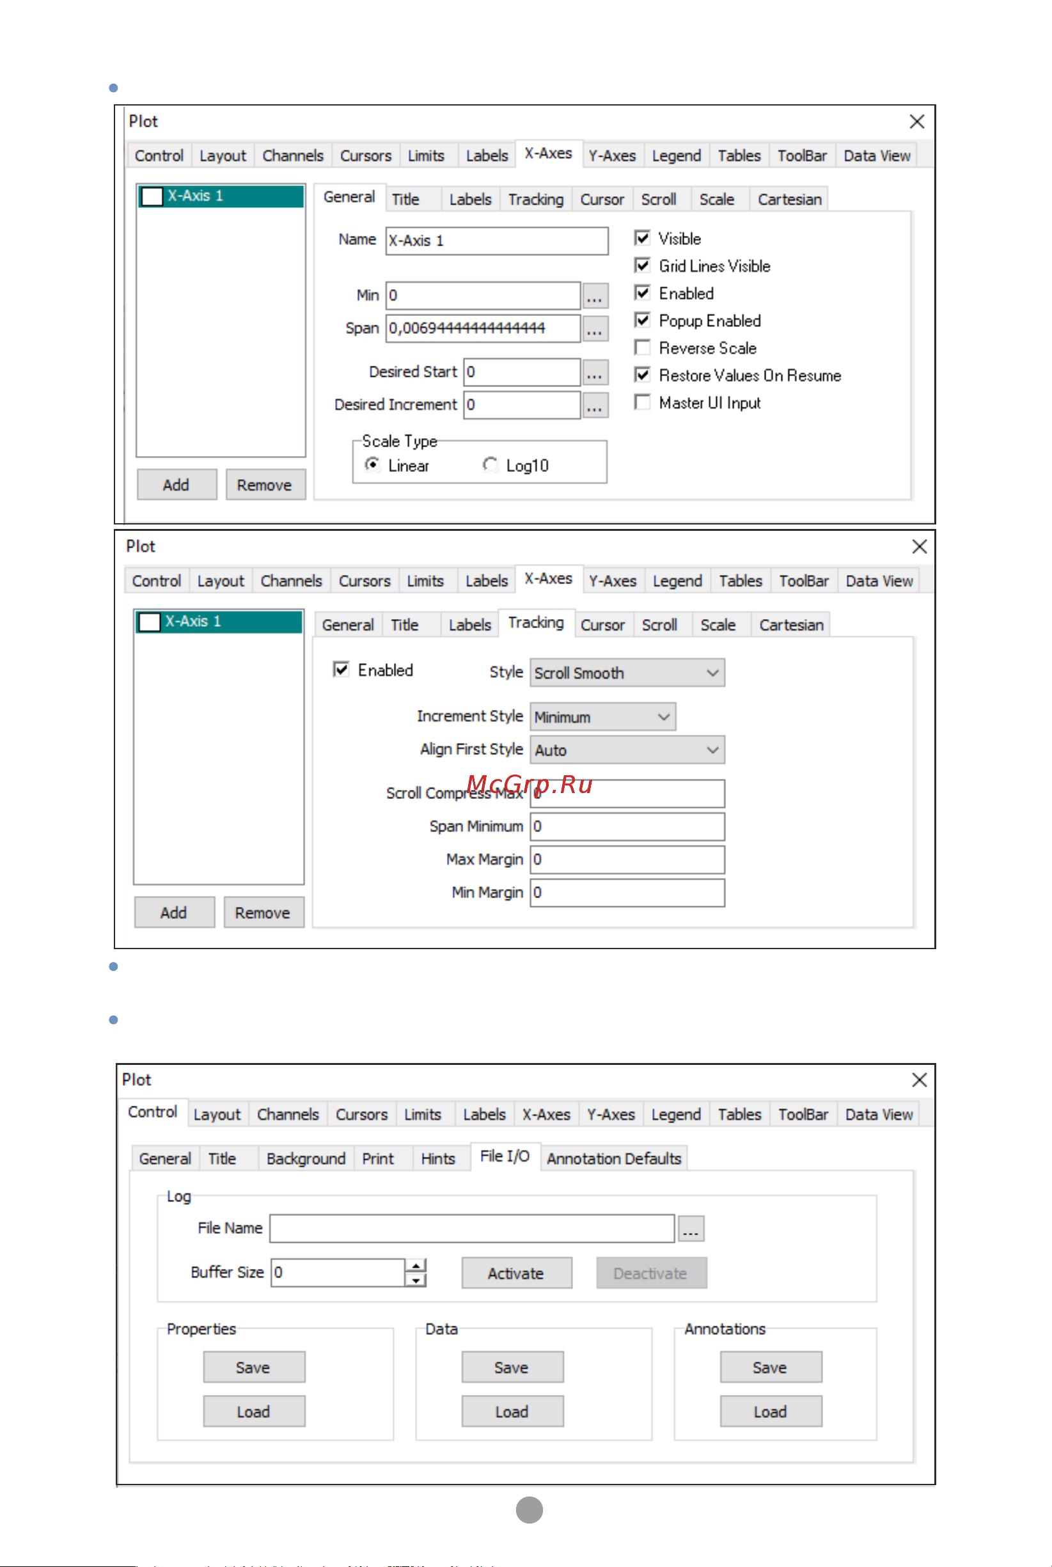This screenshot has width=1052, height=1567.
Task: Toggle Grid Lines Visible checkbox
Action: [643, 265]
